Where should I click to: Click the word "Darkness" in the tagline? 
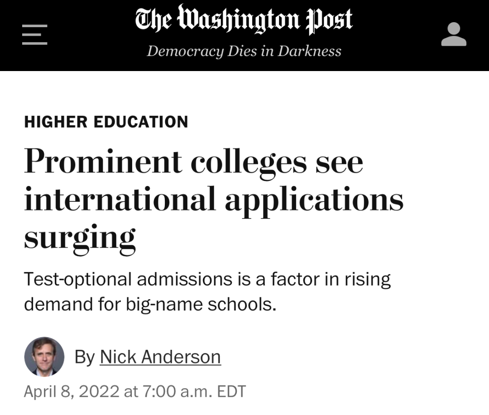click(309, 51)
